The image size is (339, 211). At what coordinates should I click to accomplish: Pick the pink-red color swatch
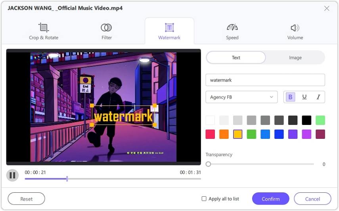click(x=210, y=134)
